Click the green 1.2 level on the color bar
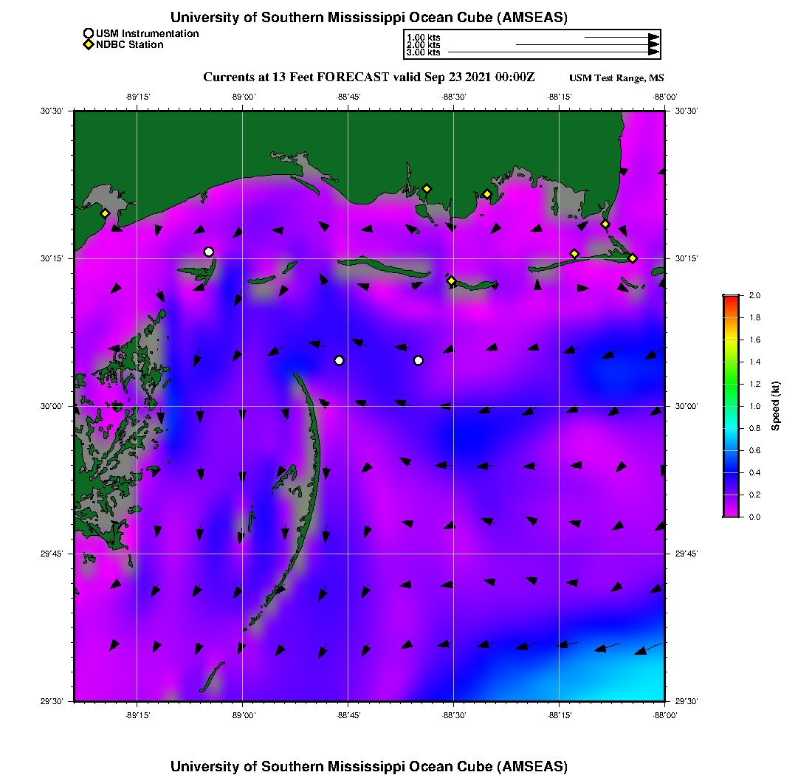This screenshot has width=812, height=775. 731,384
